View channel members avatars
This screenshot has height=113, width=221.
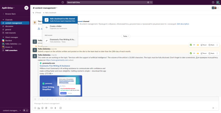pyautogui.click(x=215, y=8)
